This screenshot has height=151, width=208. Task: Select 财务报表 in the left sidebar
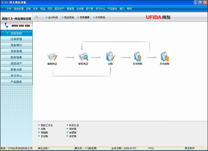(16, 57)
